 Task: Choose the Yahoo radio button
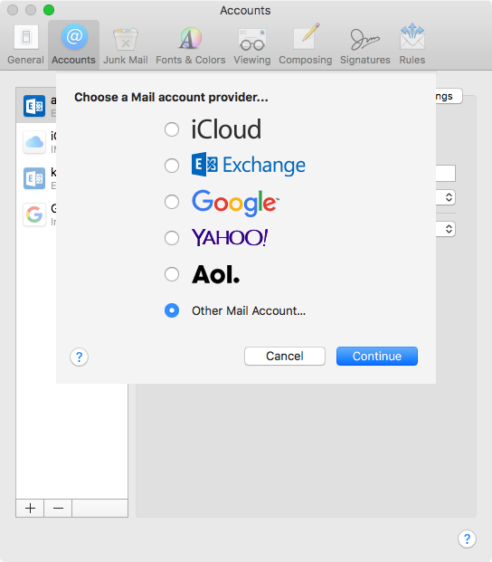[x=172, y=238]
